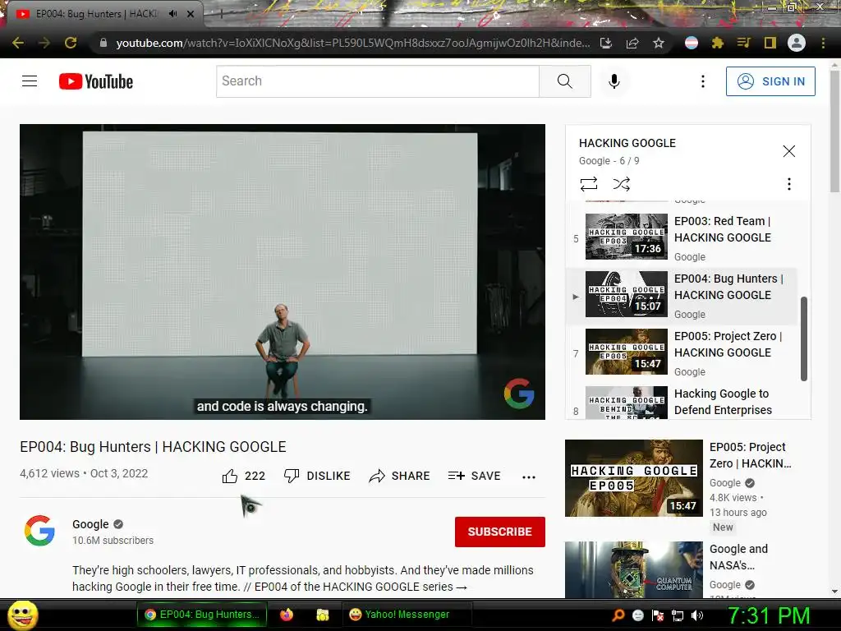Image resolution: width=841 pixels, height=631 pixels.
Task: Open the network tray icon
Action: click(678, 615)
